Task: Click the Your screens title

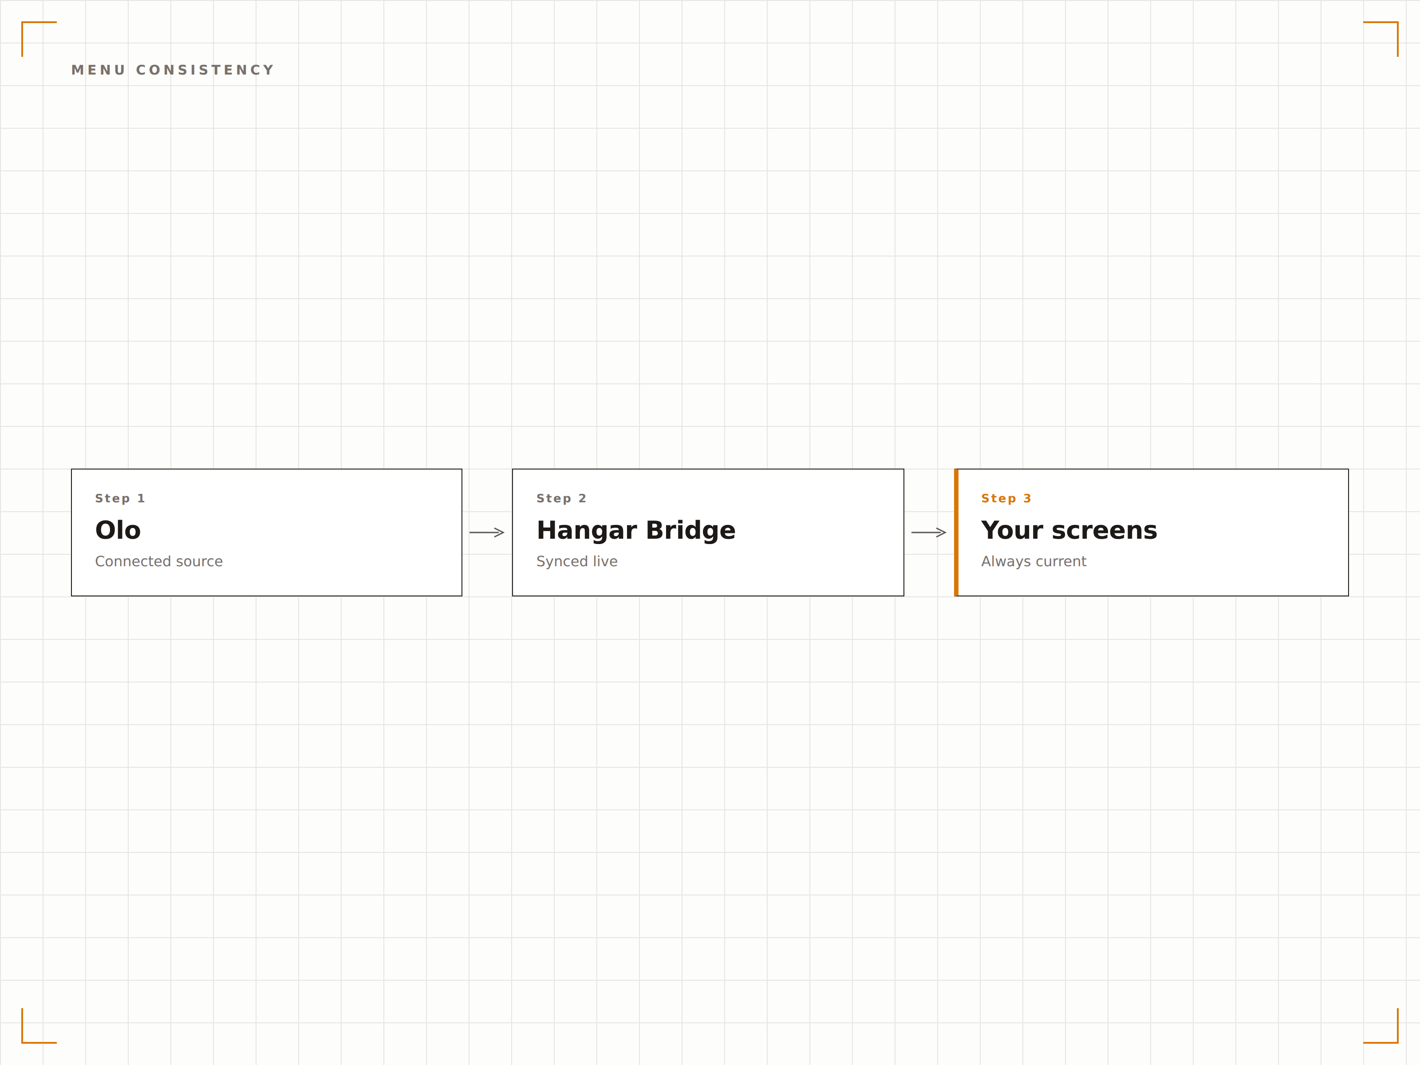Action: point(1069,530)
